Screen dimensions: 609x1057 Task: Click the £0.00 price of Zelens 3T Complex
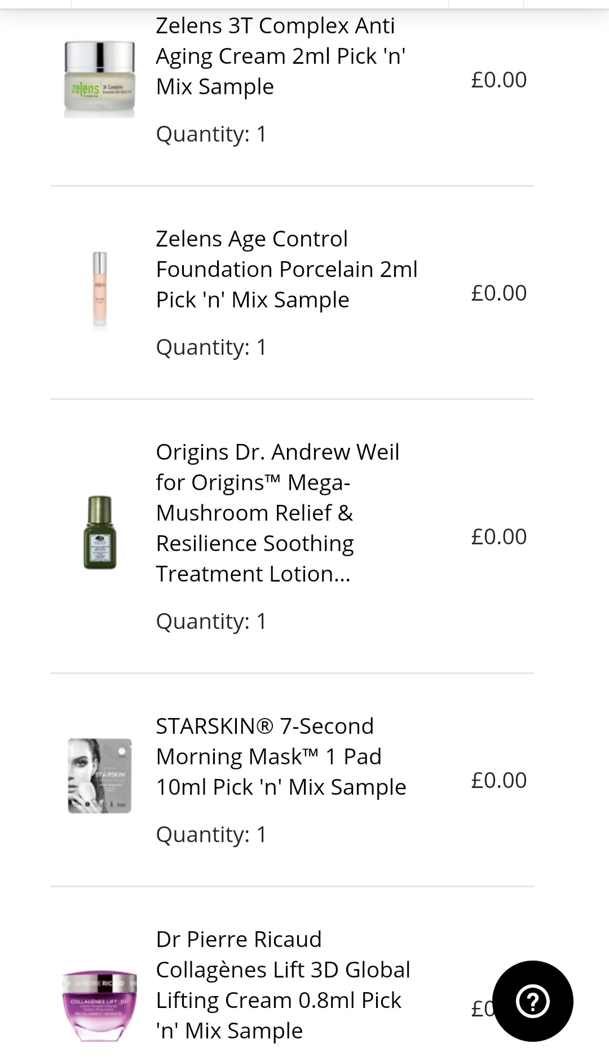pos(498,80)
